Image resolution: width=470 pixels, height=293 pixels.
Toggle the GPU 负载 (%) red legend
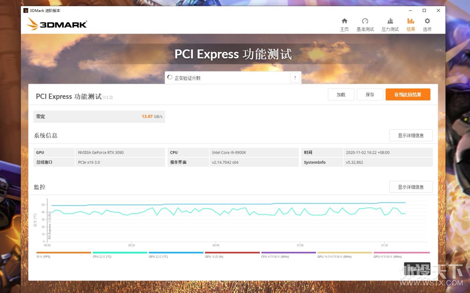pos(232,255)
